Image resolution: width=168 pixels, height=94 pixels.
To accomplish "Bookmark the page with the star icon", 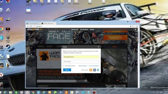I will pos(133,26).
